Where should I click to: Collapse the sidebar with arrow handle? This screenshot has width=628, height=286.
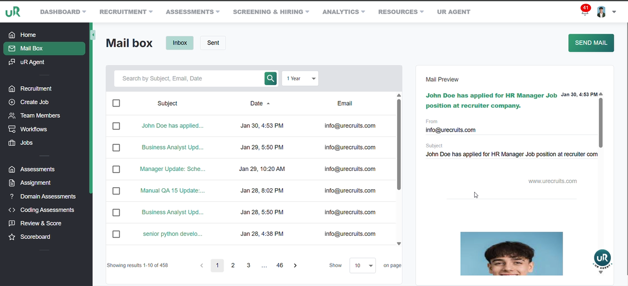(x=93, y=35)
